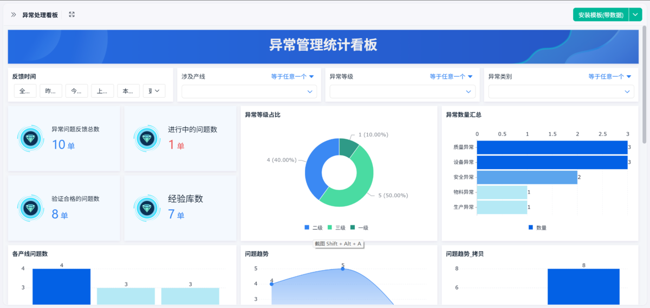Screen dimensions: 650x308
Task: Select the 昨... time filter option
Action: [x=51, y=91]
